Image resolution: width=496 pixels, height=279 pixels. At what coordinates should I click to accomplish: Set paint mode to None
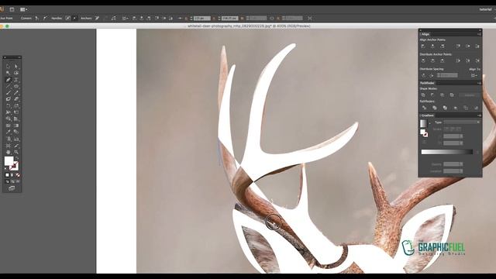(x=18, y=175)
